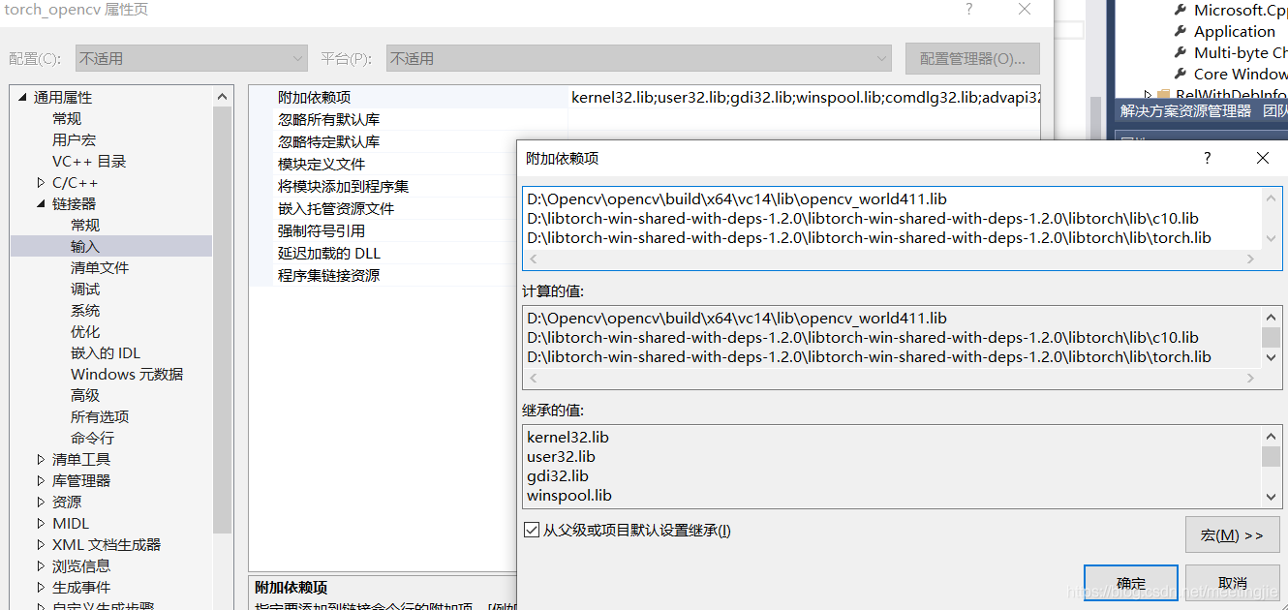Image resolution: width=1288 pixels, height=610 pixels.
Task: Select 强制符号引用 property row
Action: coord(322,230)
